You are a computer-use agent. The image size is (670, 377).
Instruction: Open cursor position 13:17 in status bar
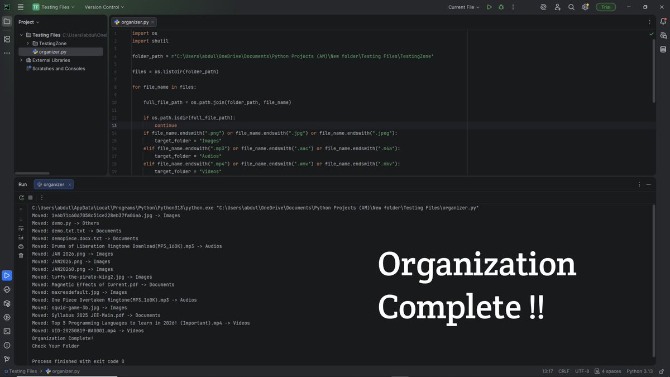(x=547, y=371)
